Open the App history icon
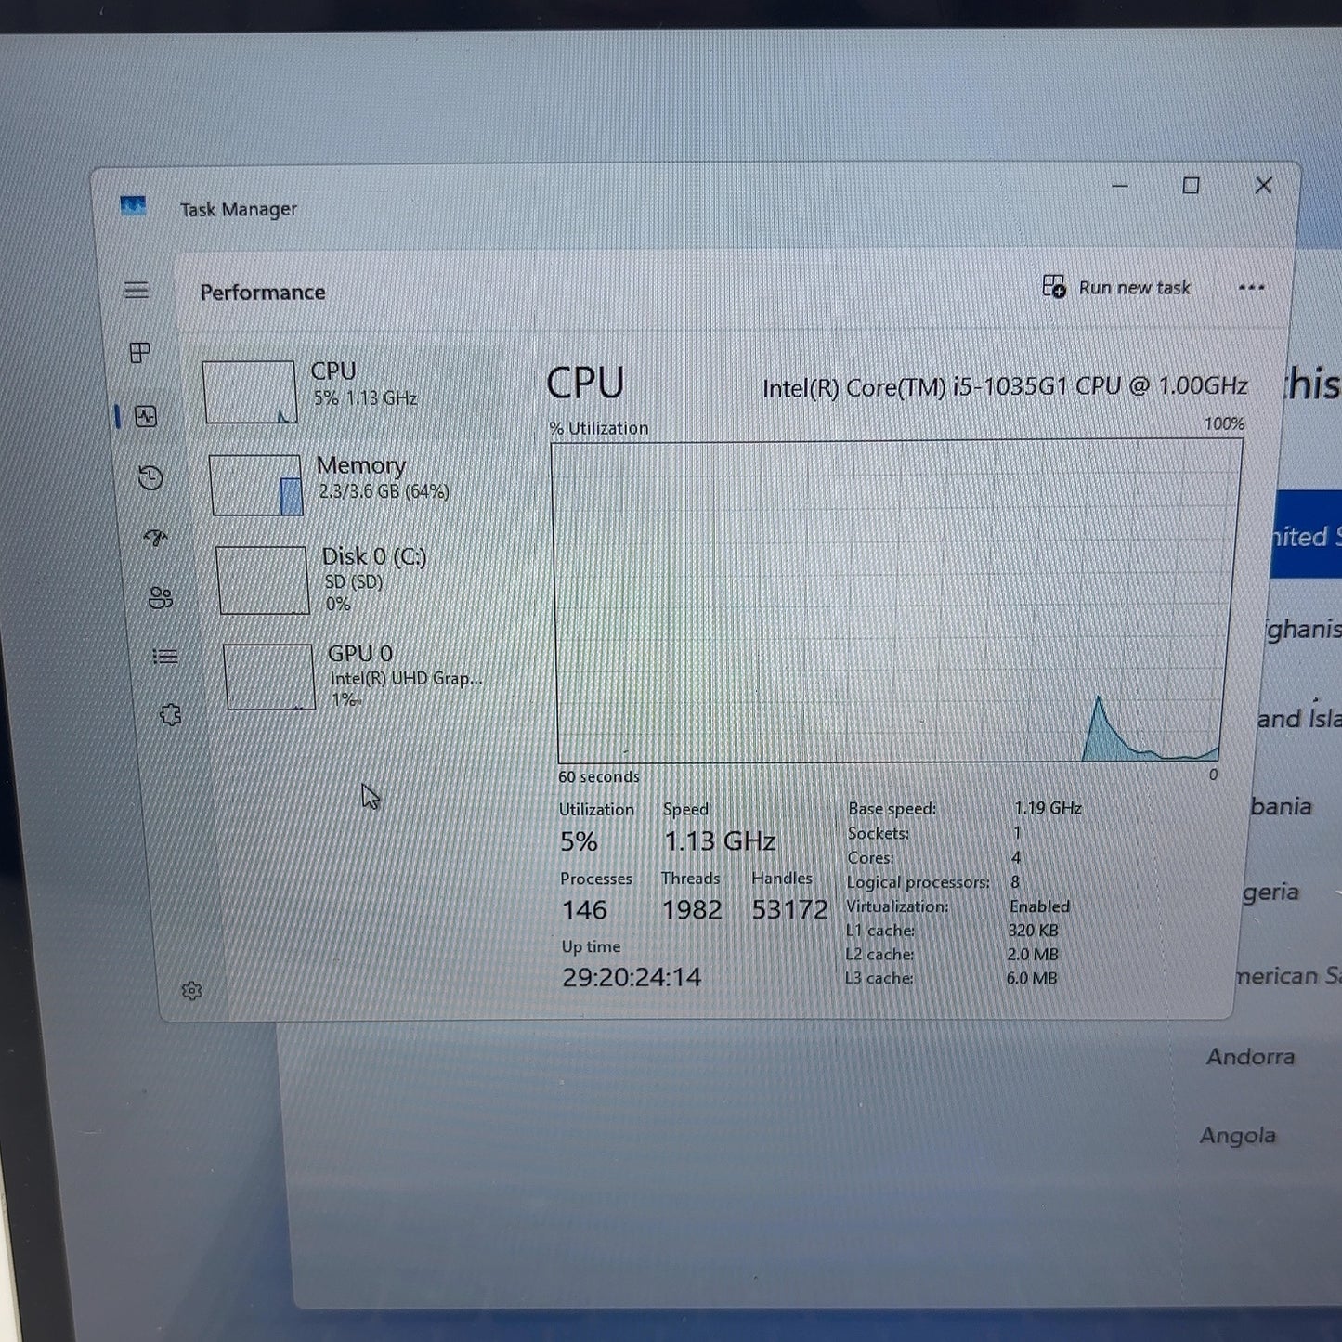The height and width of the screenshot is (1342, 1342). (x=150, y=477)
